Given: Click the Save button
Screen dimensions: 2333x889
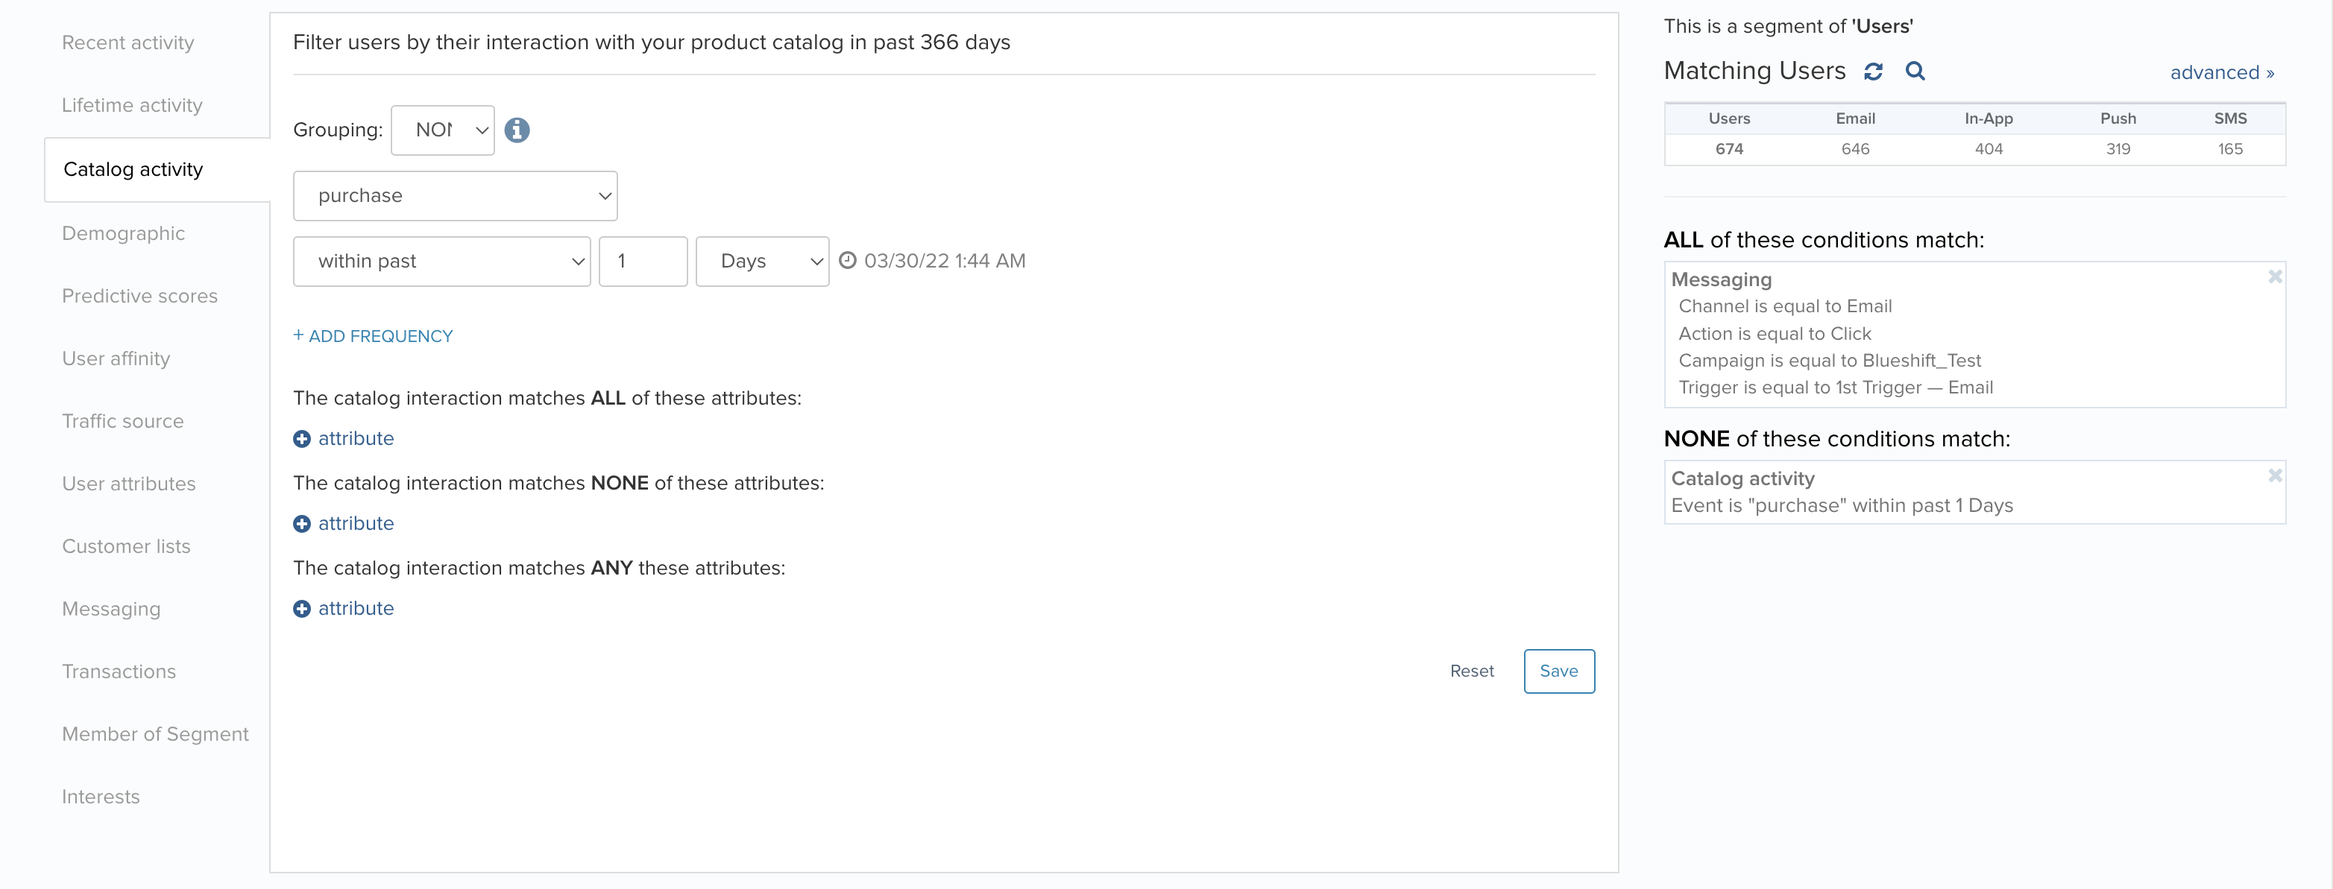Looking at the screenshot, I should tap(1558, 671).
